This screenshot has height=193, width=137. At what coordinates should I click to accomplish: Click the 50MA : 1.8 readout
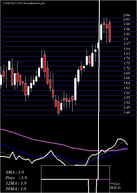point(16,189)
